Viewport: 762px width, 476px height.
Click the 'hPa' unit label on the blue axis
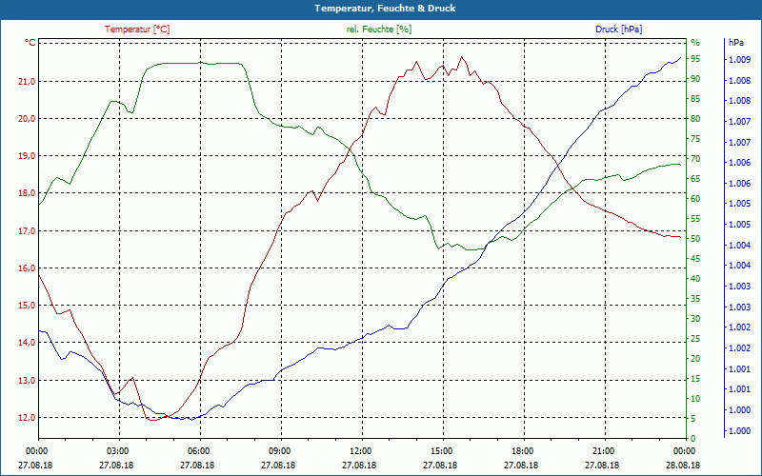click(x=735, y=43)
